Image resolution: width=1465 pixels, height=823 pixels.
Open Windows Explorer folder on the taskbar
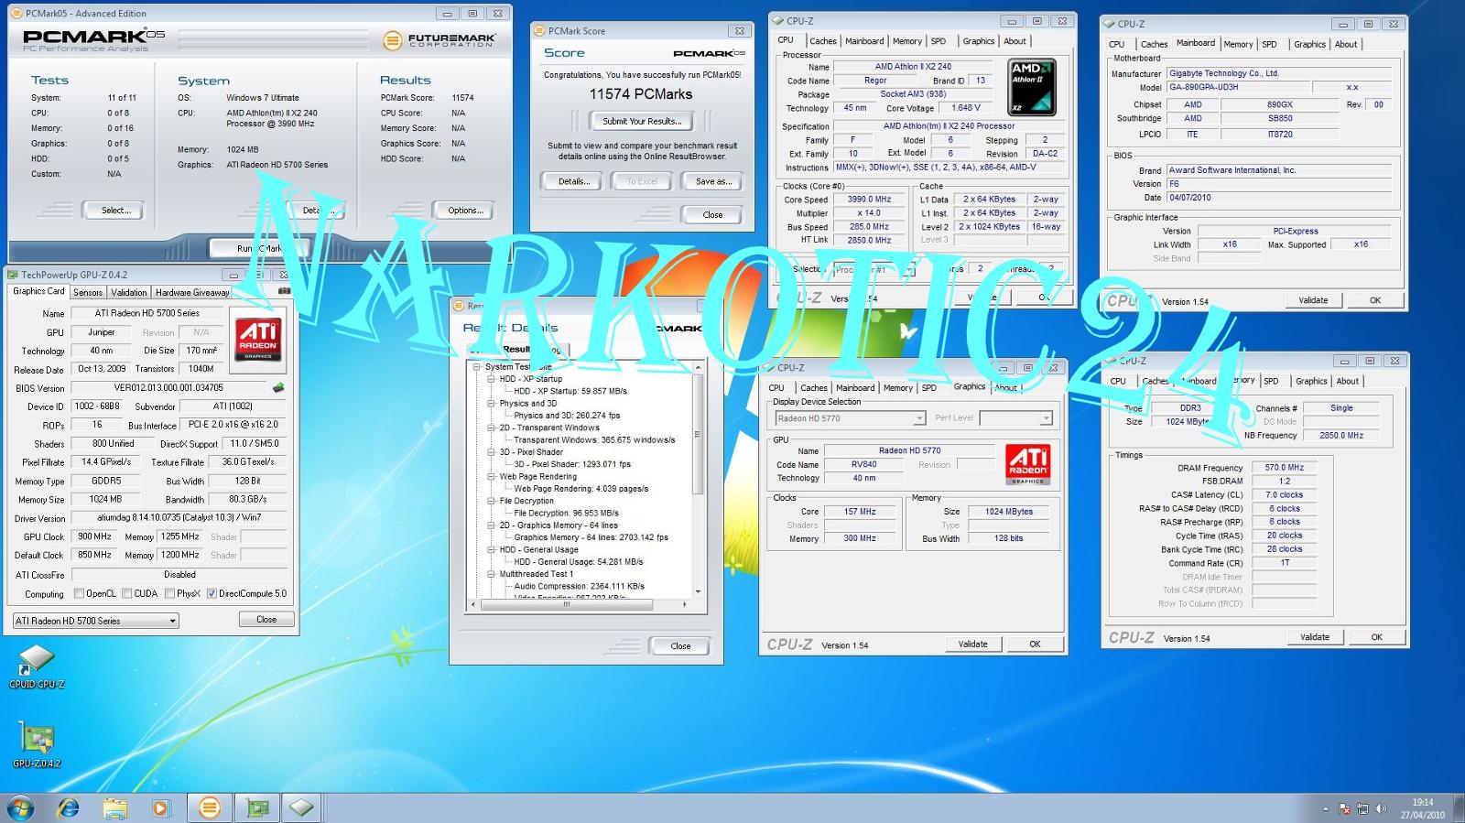[x=114, y=807]
